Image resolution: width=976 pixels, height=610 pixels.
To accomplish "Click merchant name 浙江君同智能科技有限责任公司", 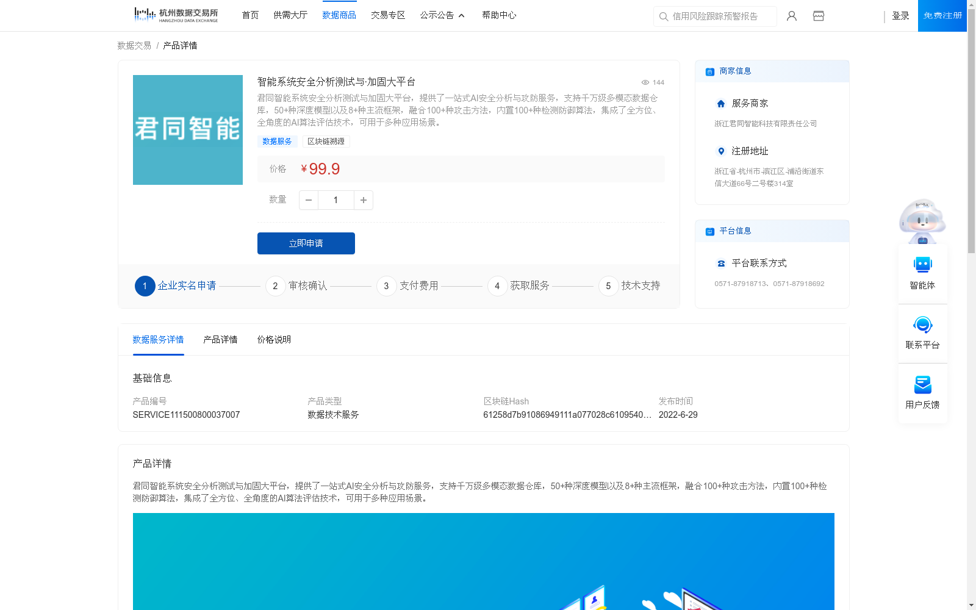I will pos(766,124).
